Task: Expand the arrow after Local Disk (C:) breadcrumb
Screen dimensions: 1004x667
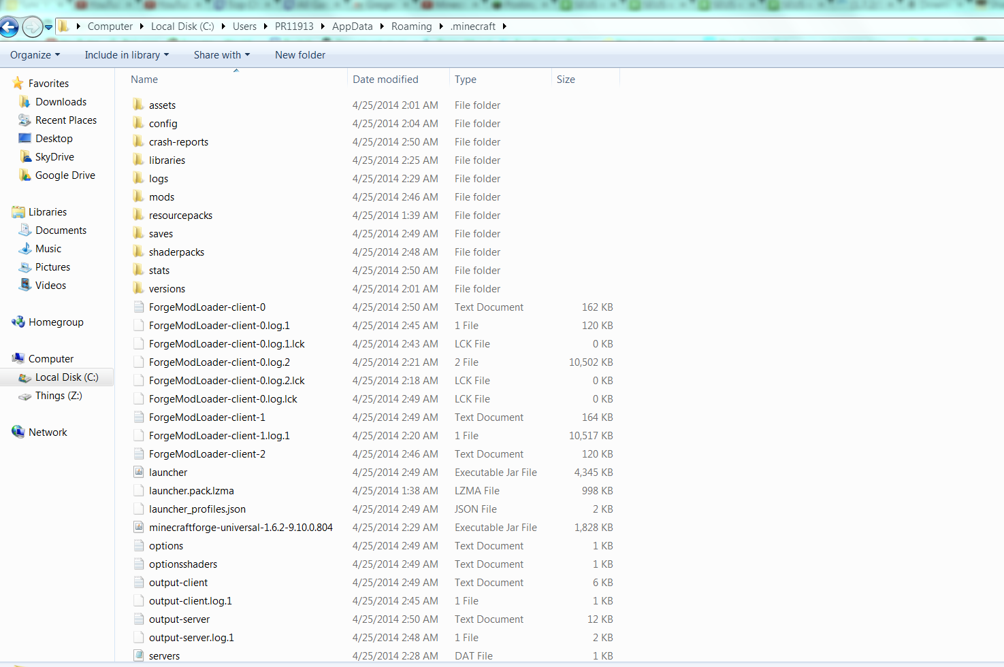Action: pyautogui.click(x=223, y=27)
